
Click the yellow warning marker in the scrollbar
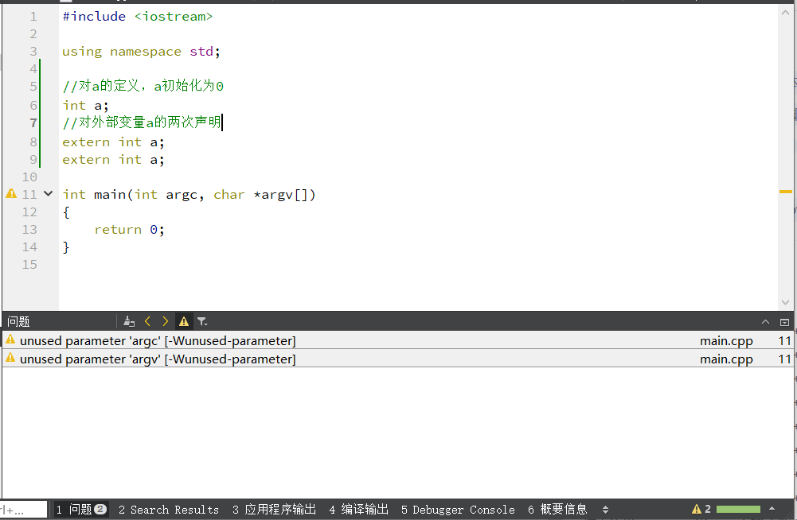(x=785, y=192)
